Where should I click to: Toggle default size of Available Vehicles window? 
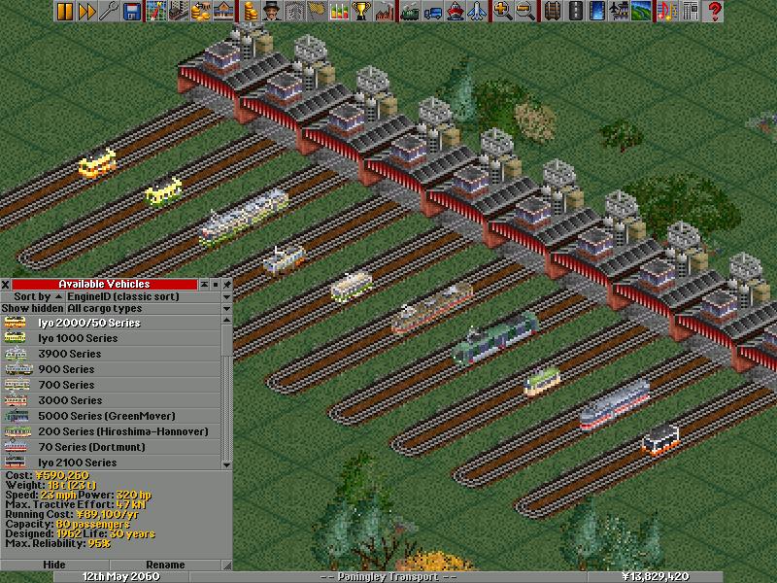tap(215, 284)
